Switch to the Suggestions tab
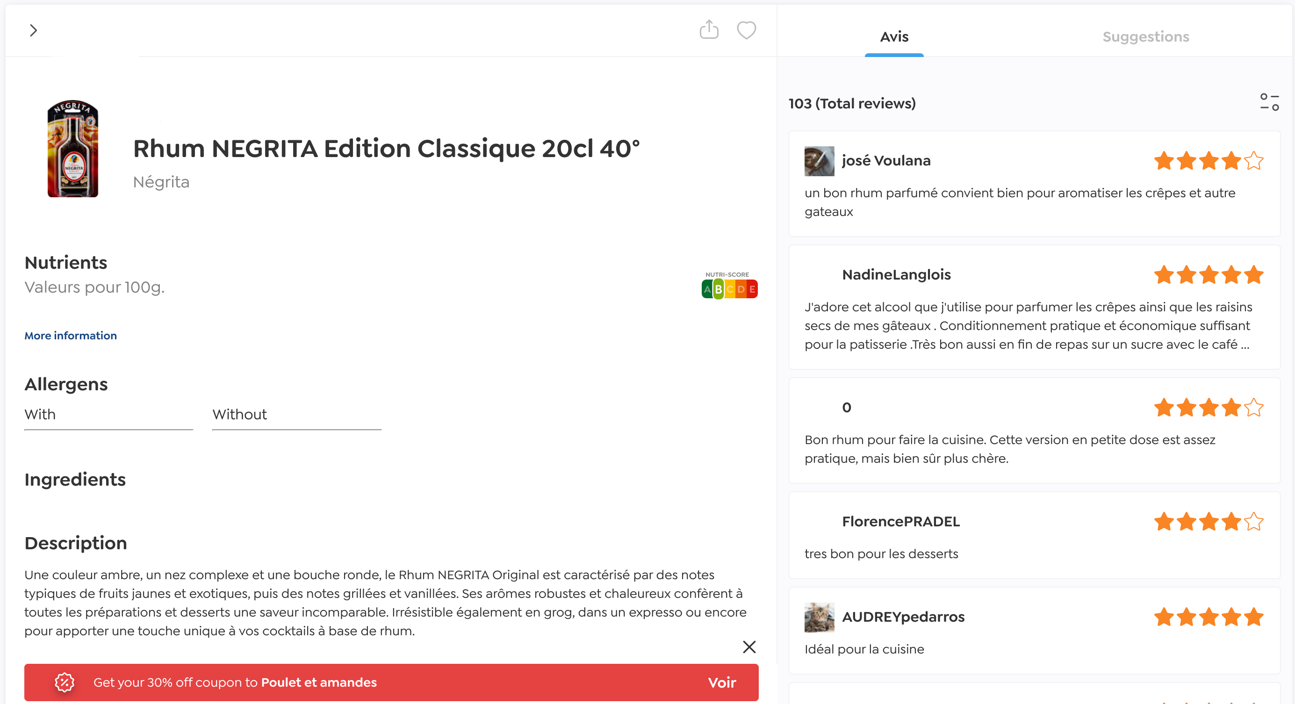The height and width of the screenshot is (704, 1295). 1146,36
